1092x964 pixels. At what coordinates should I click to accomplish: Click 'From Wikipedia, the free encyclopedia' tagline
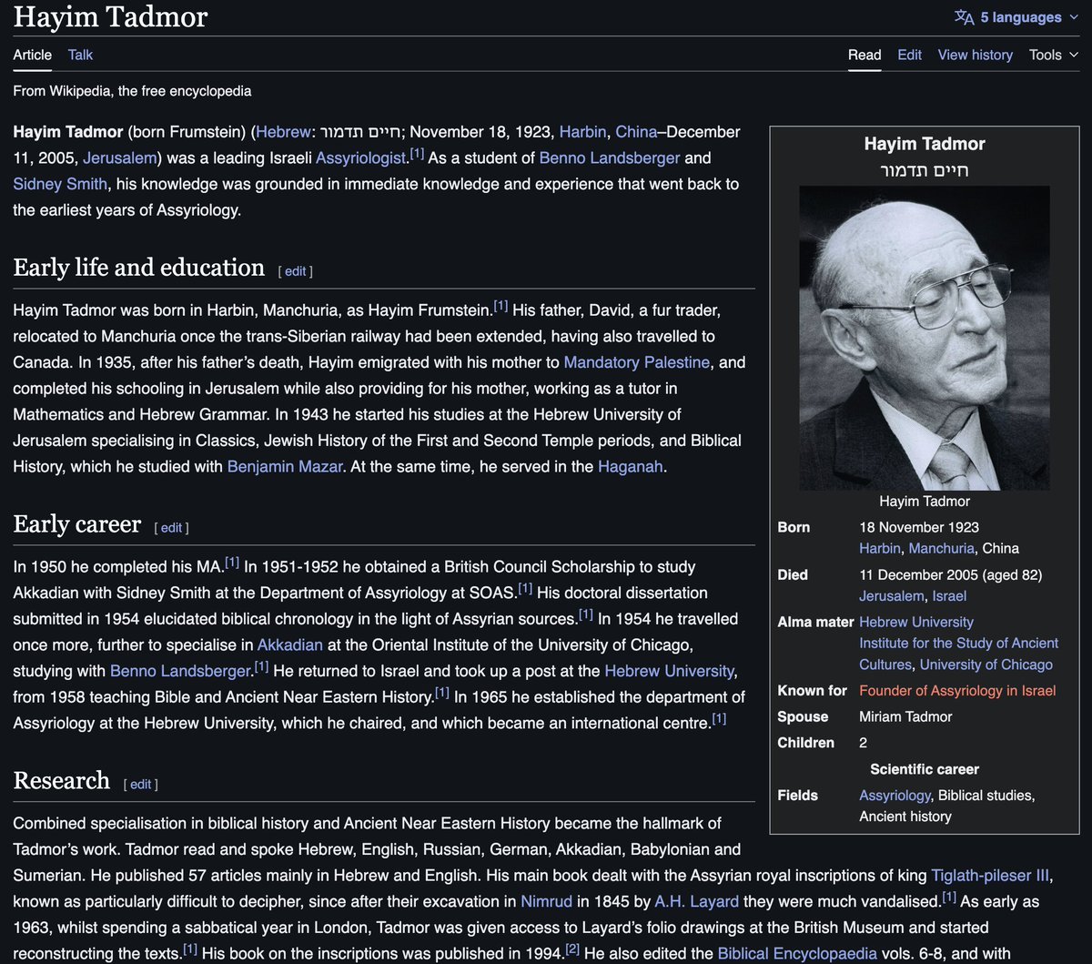tap(132, 91)
